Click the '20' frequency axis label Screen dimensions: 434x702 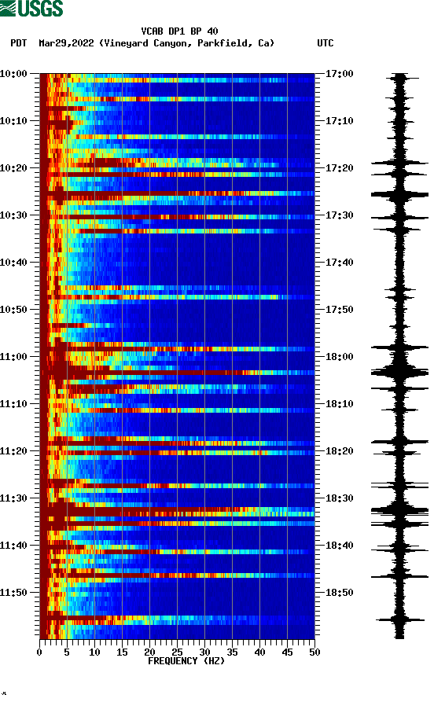pyautogui.click(x=149, y=652)
